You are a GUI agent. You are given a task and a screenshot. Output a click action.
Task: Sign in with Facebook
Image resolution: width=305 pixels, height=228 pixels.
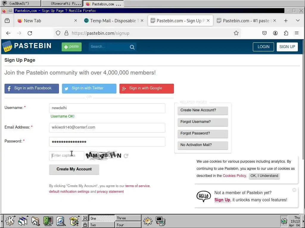[32, 88]
